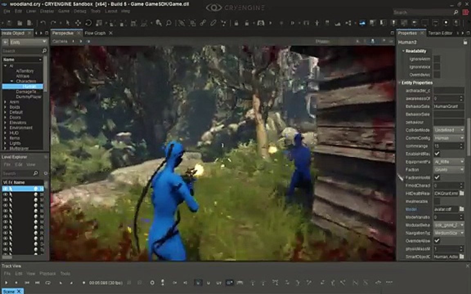
Task: Select DummyPlayer in the entity tree
Action: tap(29, 97)
